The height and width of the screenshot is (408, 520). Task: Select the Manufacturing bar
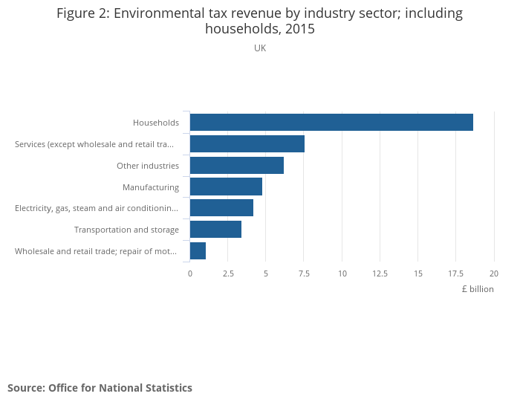point(226,187)
